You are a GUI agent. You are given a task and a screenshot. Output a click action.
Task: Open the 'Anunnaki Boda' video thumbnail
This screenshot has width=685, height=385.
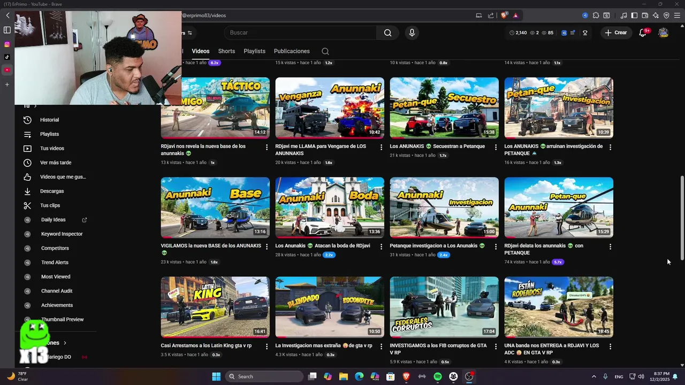(x=330, y=207)
